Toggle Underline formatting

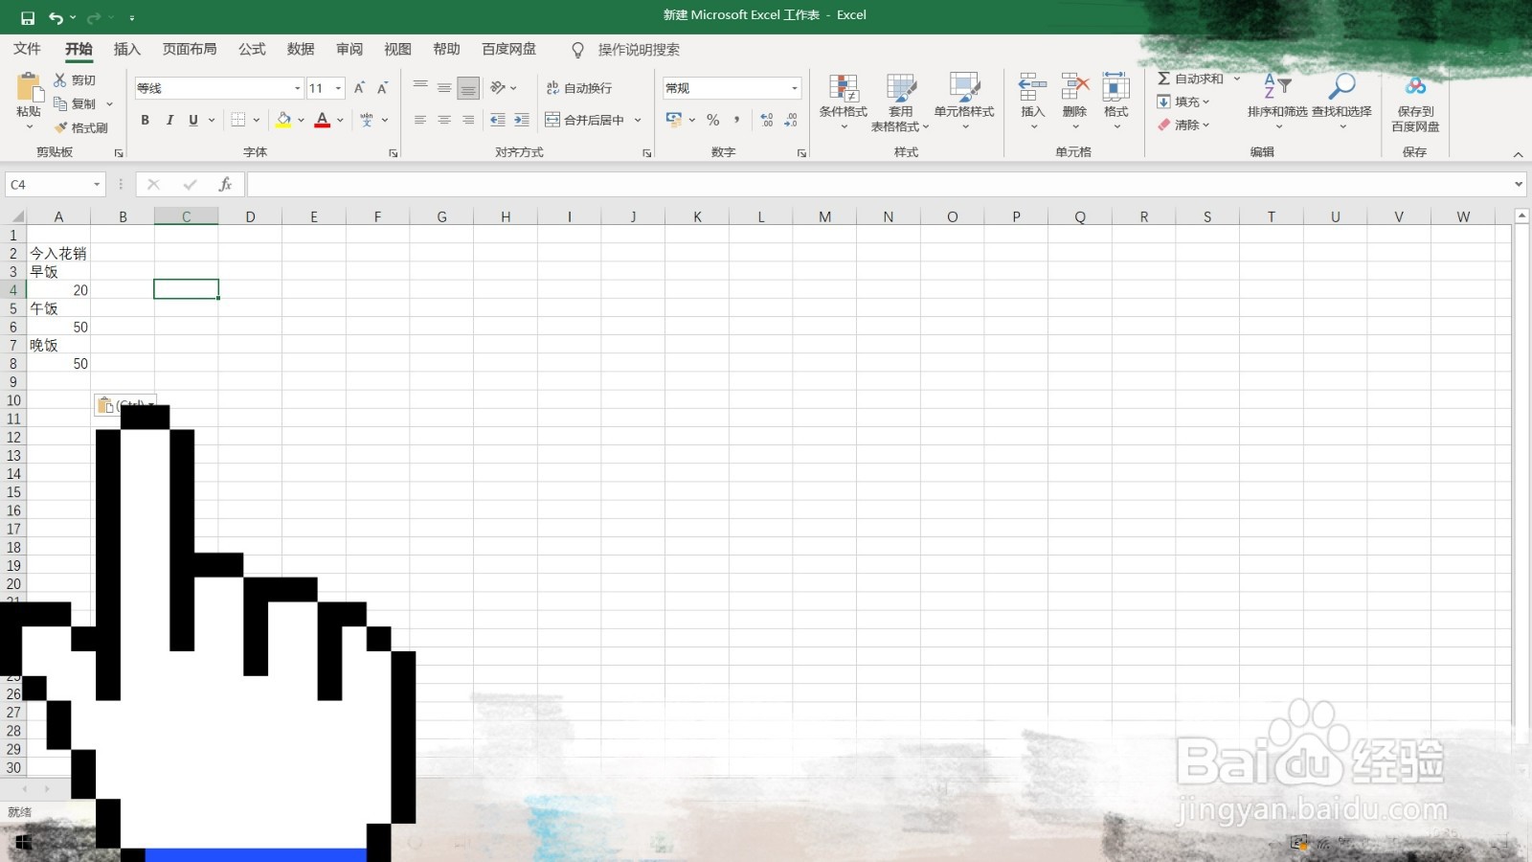tap(193, 120)
